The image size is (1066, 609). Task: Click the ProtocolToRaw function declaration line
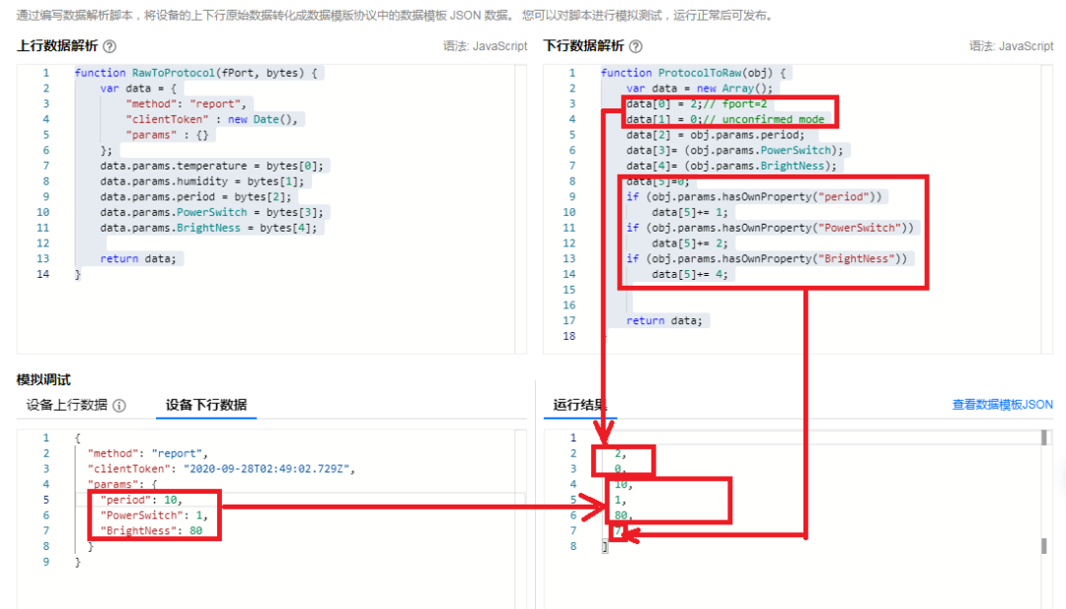(694, 73)
